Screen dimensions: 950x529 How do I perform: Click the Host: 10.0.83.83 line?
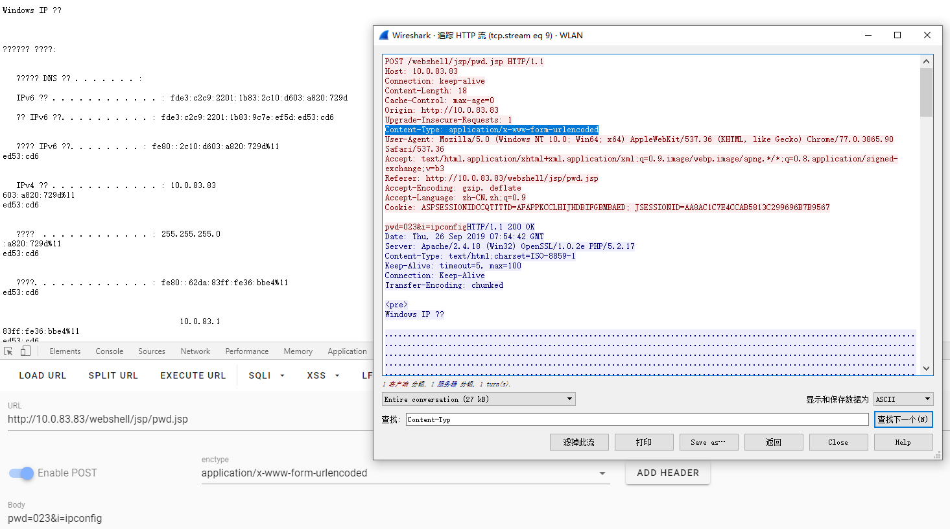coord(421,71)
